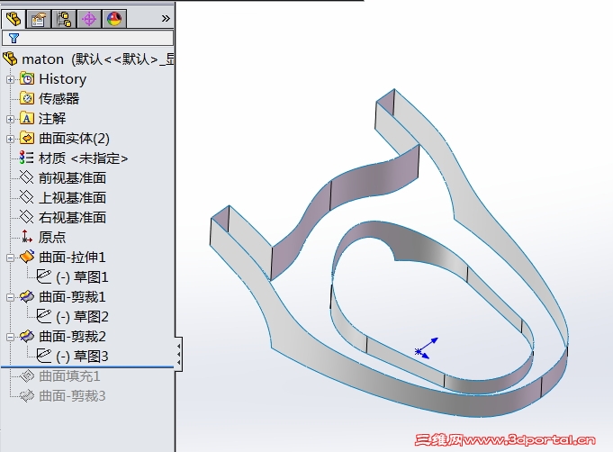The height and width of the screenshot is (452, 613).
Task: Click the 前视基准面 plane icon
Action: tap(27, 177)
